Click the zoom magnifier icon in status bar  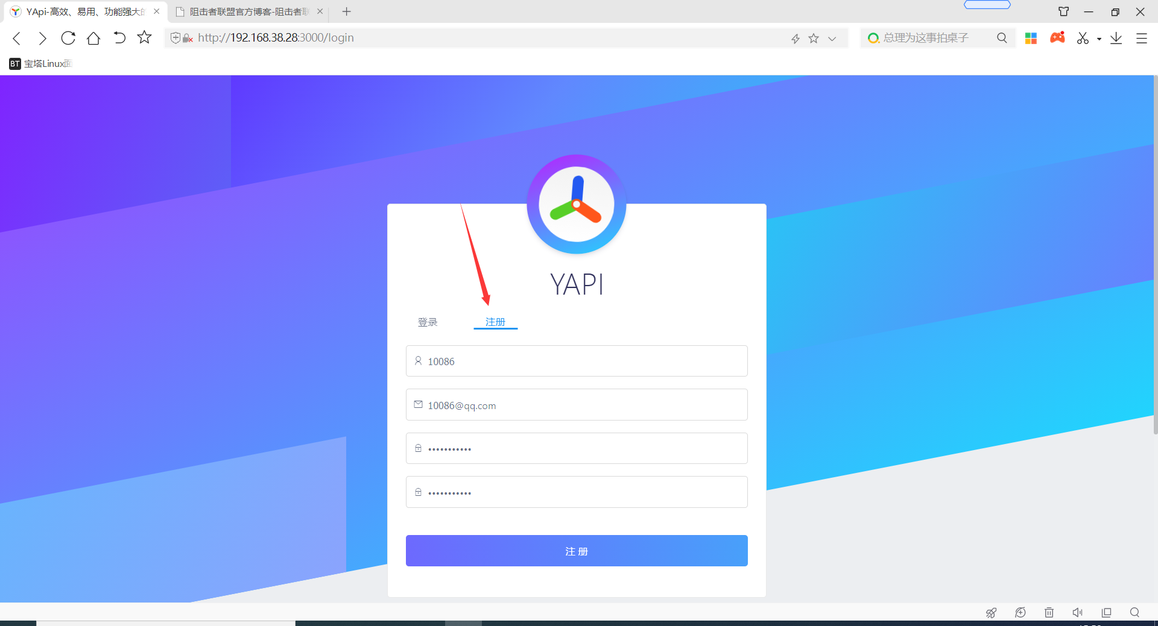pyautogui.click(x=1134, y=613)
